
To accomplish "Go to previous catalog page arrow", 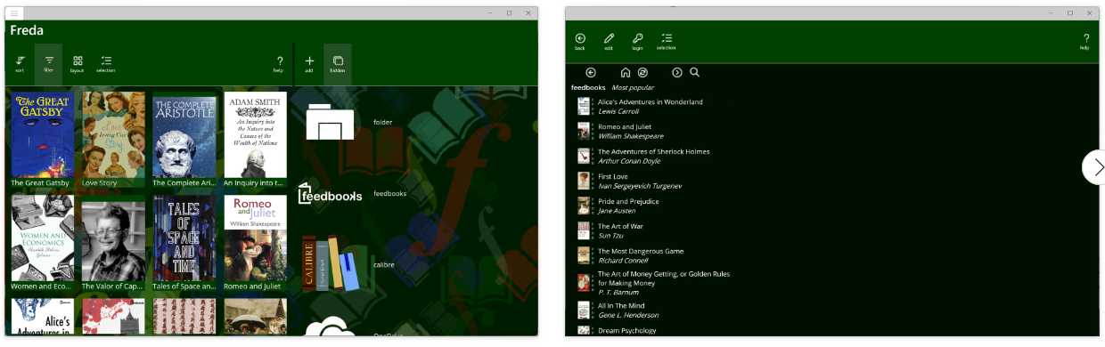I will coord(591,72).
